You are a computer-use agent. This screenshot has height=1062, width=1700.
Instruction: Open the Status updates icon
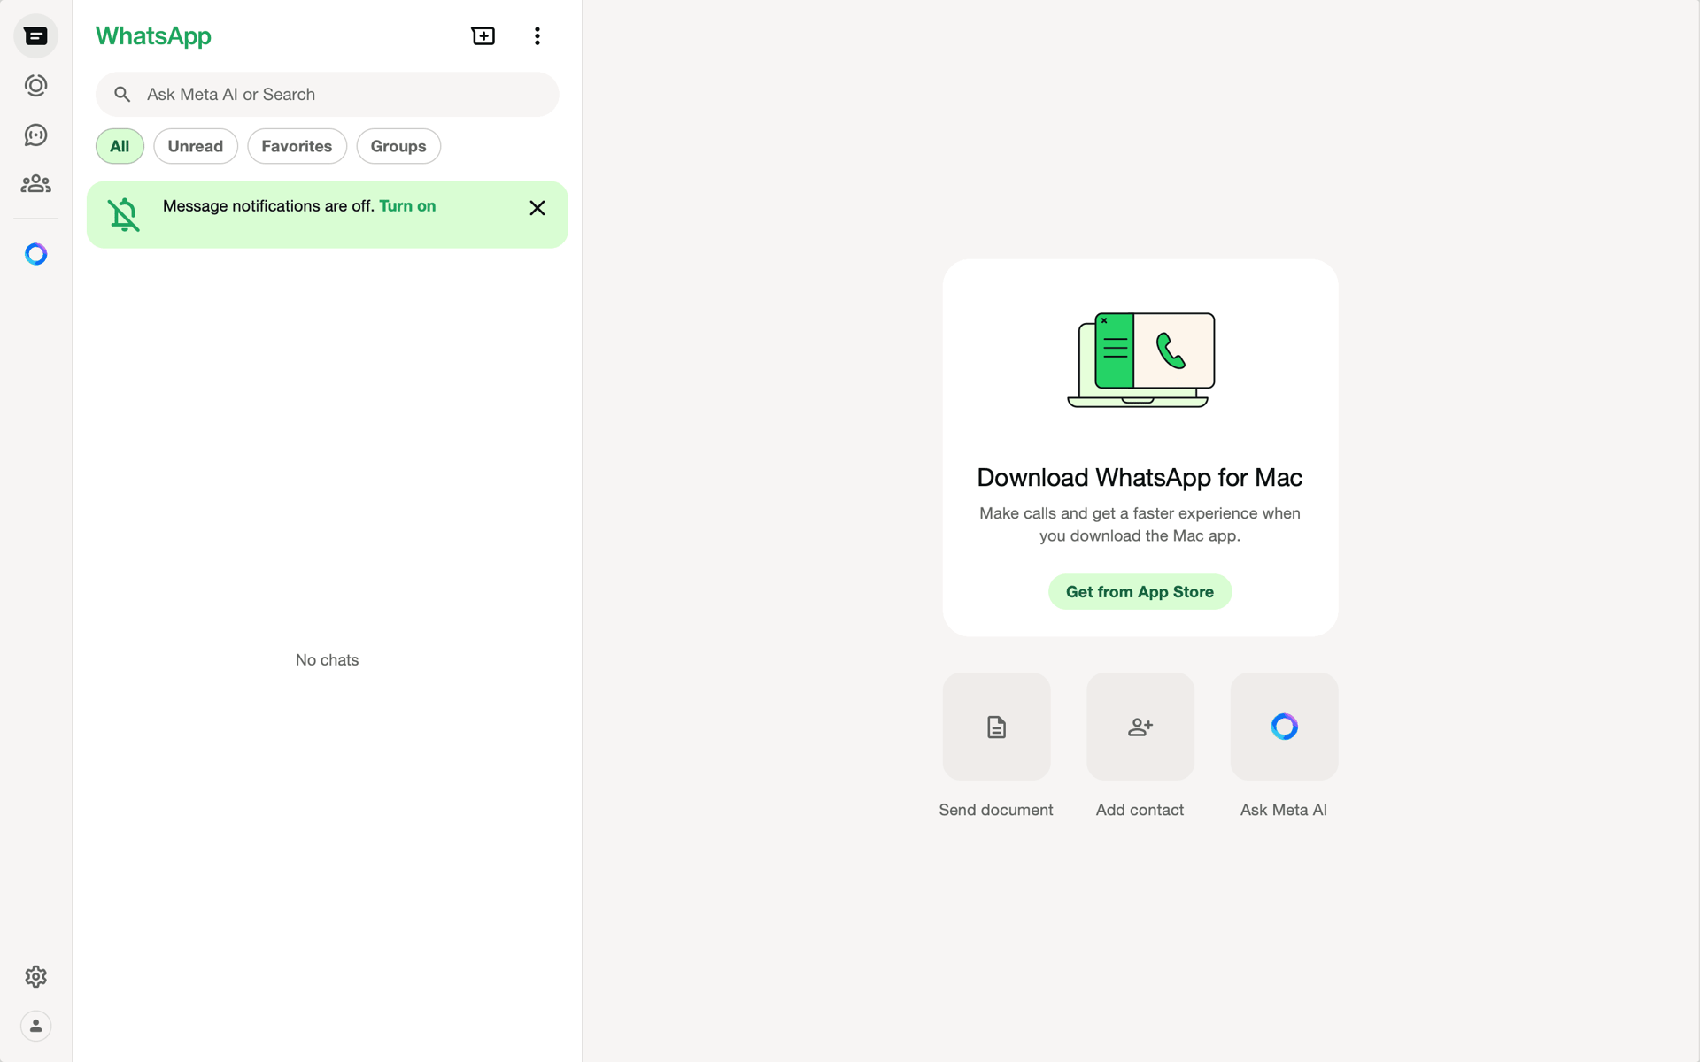pyautogui.click(x=35, y=86)
